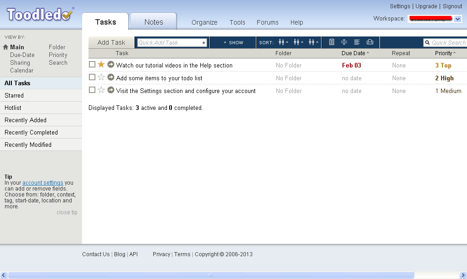Check off 'Add some items to your todo list'
This screenshot has height=279, width=467.
pyautogui.click(x=92, y=77)
